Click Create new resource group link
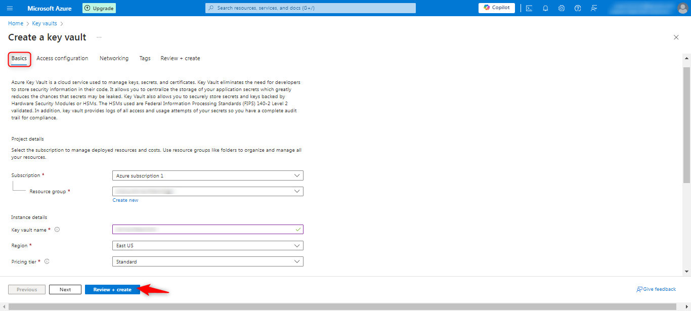The width and height of the screenshot is (691, 311). [x=125, y=200]
